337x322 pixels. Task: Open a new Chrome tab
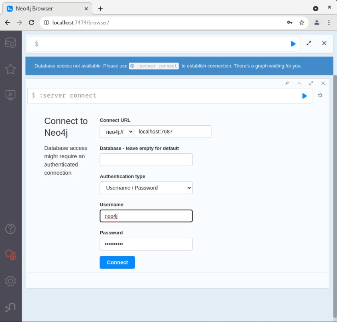(100, 8)
